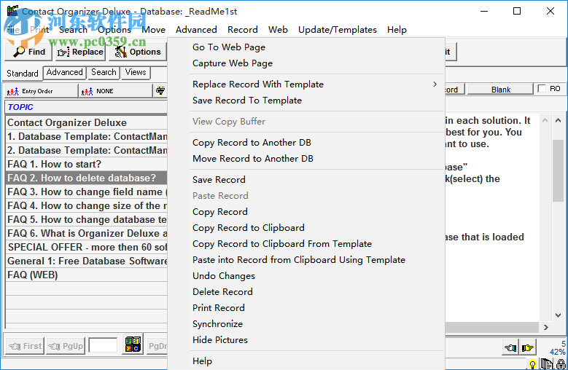Click the vertical scrollbar down arrow
The image size is (568, 370).
559,315
